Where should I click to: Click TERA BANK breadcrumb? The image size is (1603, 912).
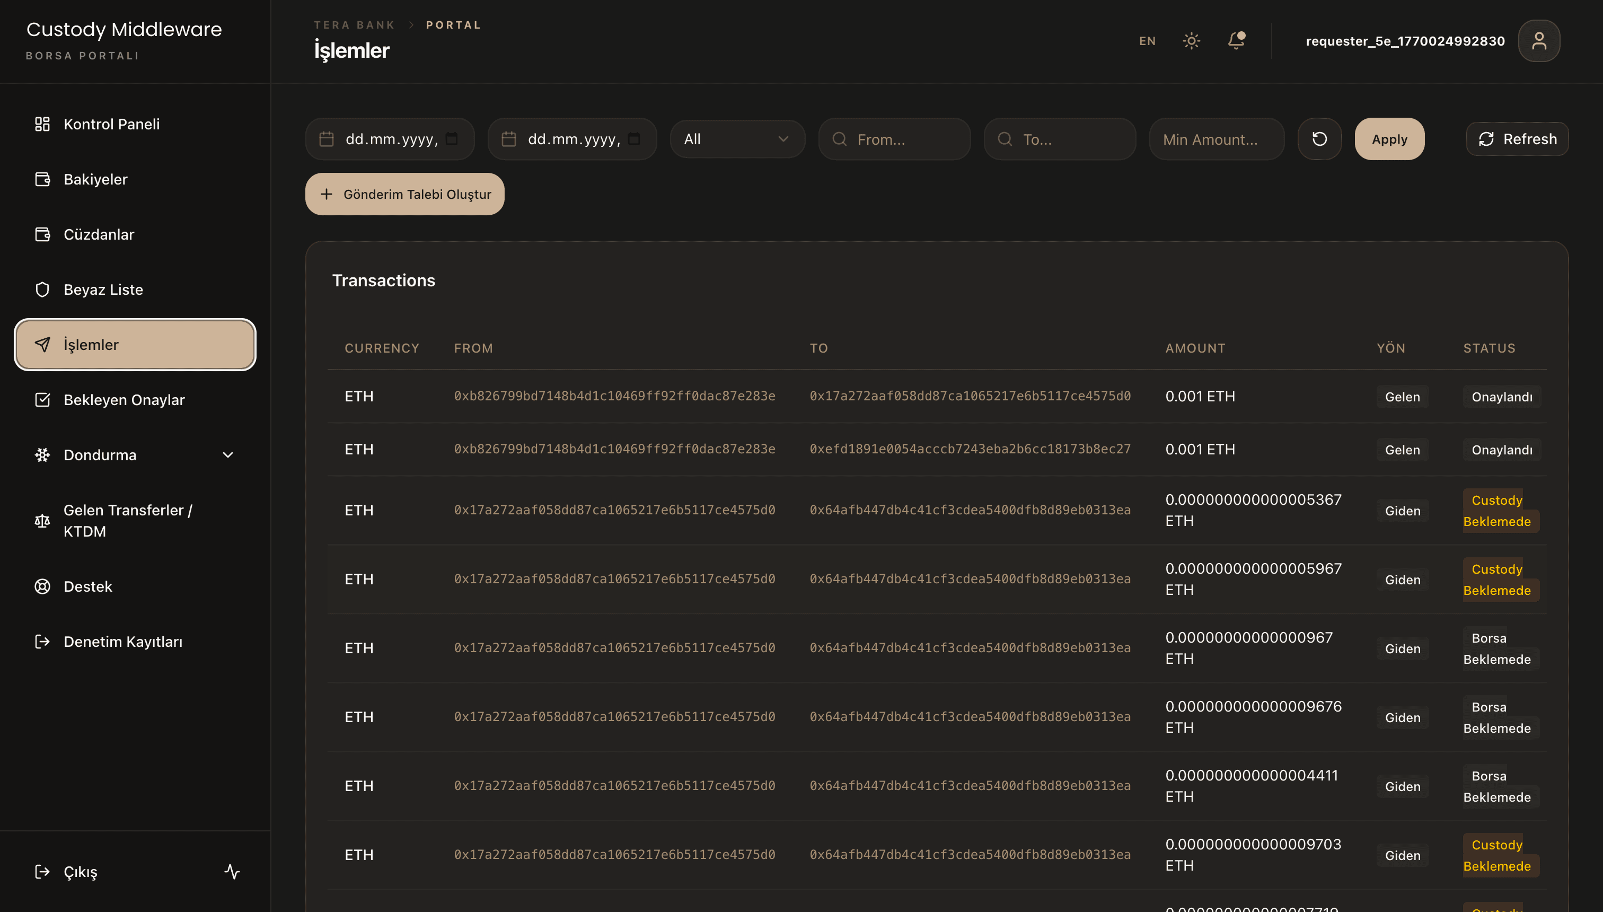coord(355,25)
